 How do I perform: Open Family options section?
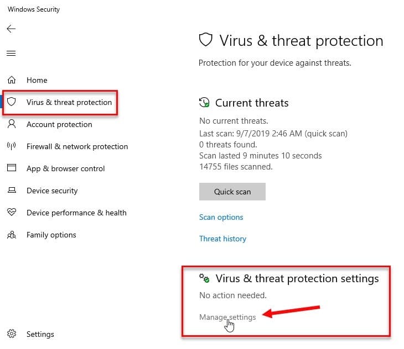[51, 235]
